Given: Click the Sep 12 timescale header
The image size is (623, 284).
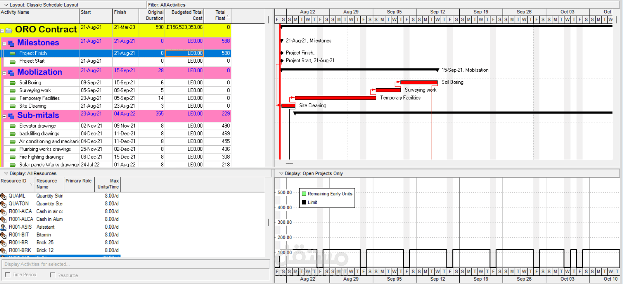Looking at the screenshot, I should [437, 12].
